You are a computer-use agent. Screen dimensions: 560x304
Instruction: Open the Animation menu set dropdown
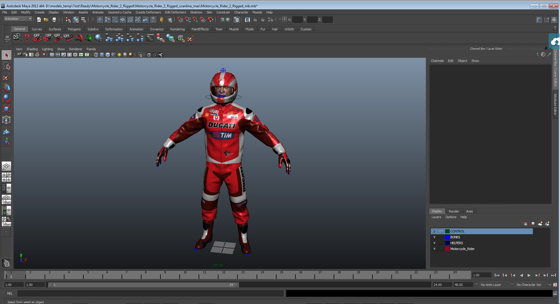coord(18,19)
